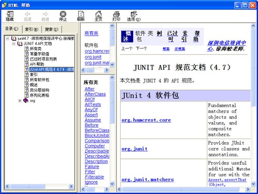Viewport: 258px width, 194px height.
Task: Click the 已过时 (Deprecated) navigation link
Action: (x=172, y=36)
